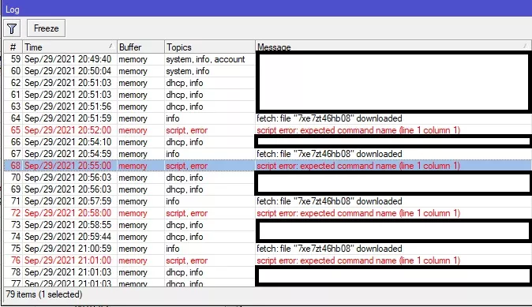Viewport: 532px width, 307px height.
Task: Select log row 60 at 20:50:04
Action: pos(268,71)
